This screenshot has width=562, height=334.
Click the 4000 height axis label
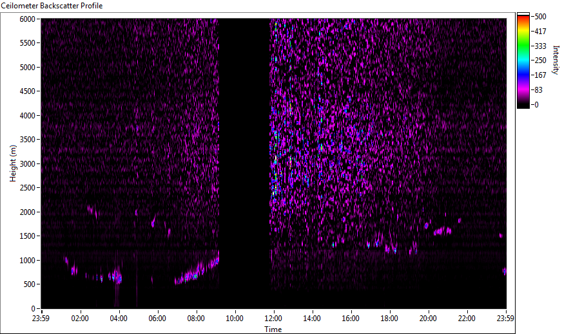click(x=28, y=116)
